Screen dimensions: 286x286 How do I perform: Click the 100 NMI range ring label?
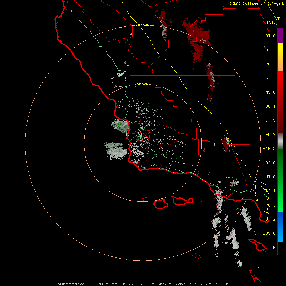point(143,25)
